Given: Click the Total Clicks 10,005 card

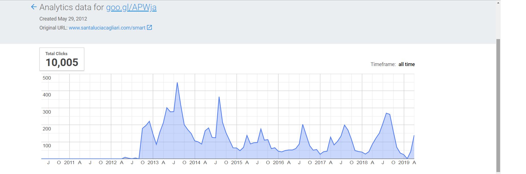Looking at the screenshot, I should click(x=62, y=59).
